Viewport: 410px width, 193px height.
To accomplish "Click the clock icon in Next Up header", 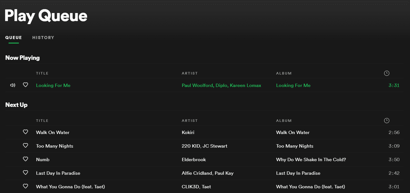I will (x=387, y=120).
